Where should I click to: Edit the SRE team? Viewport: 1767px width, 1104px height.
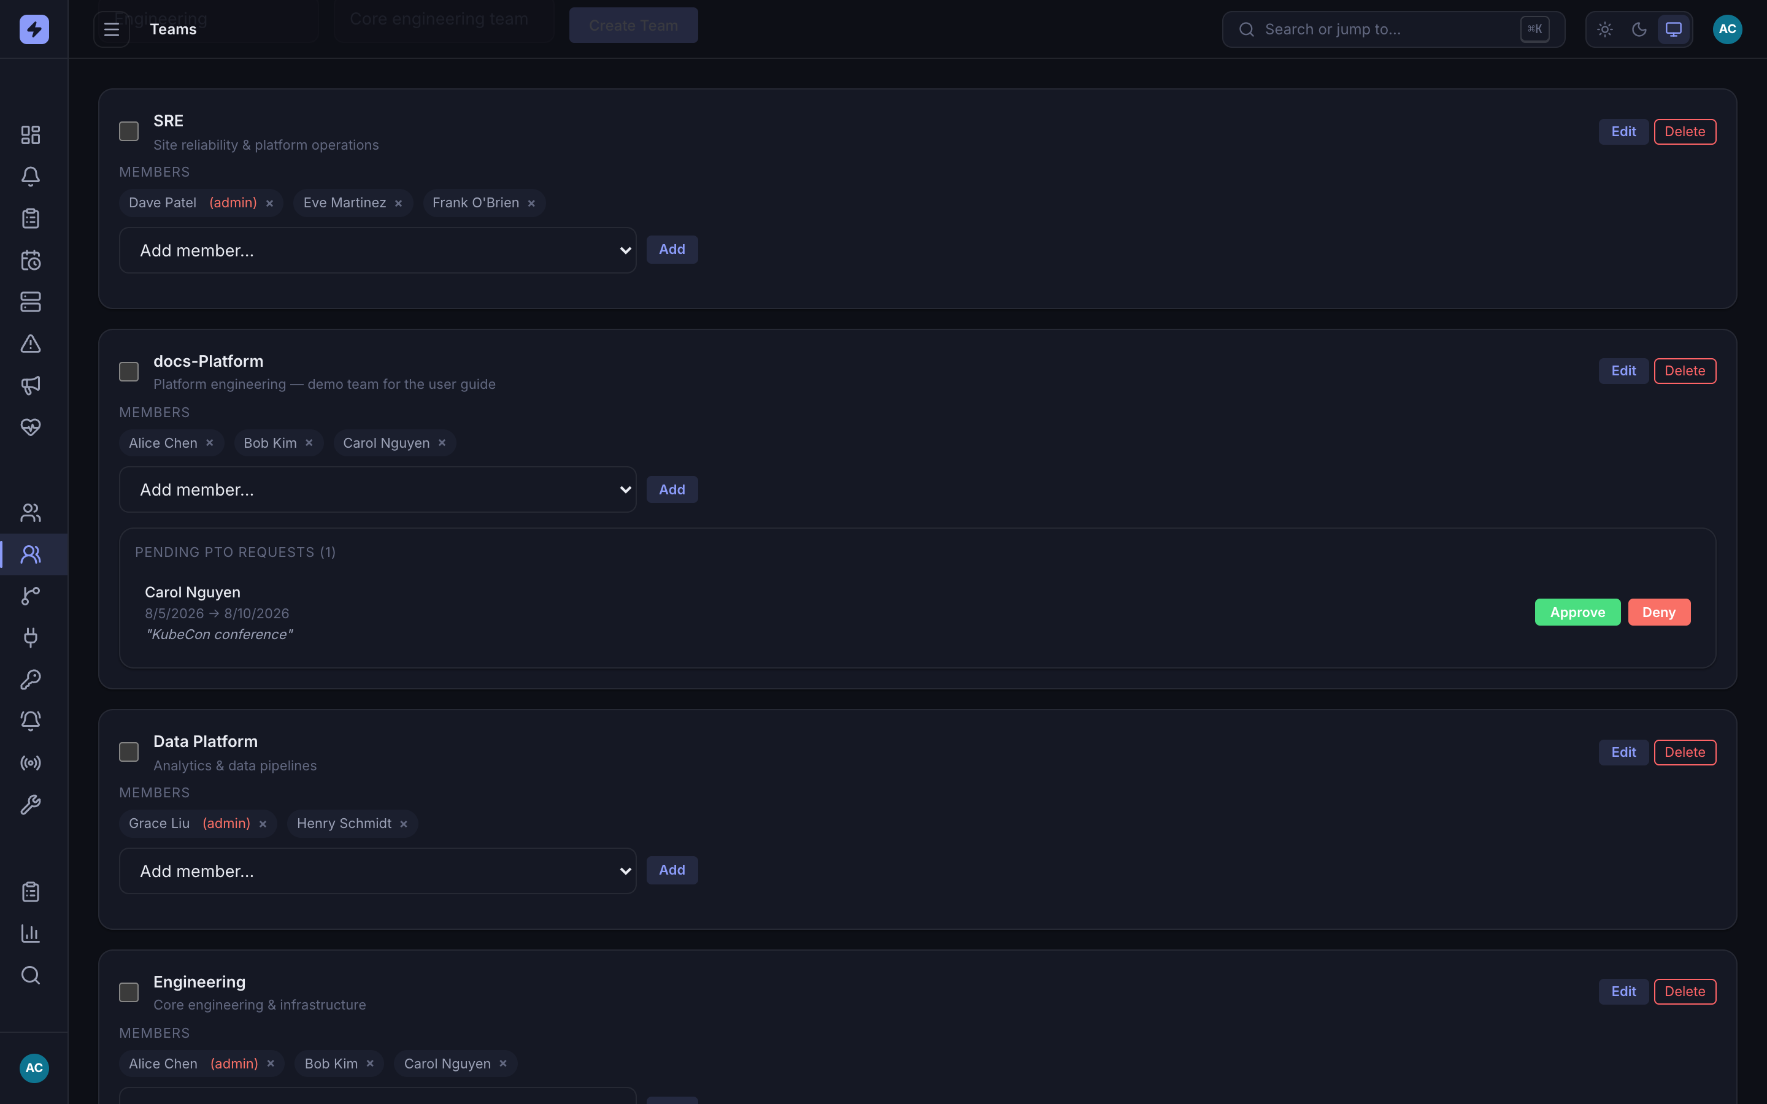pos(1623,132)
